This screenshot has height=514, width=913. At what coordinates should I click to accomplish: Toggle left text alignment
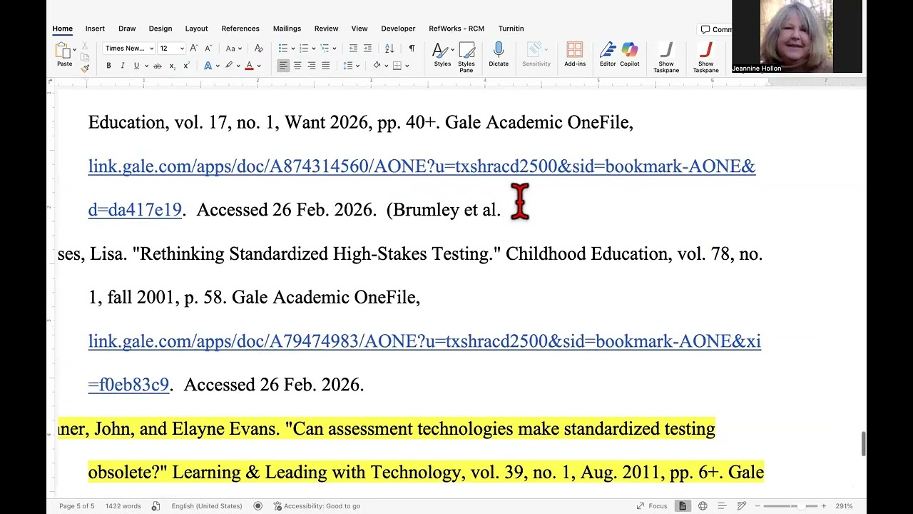click(x=283, y=66)
